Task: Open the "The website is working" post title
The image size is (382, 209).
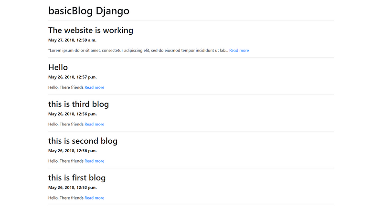Action: [91, 31]
